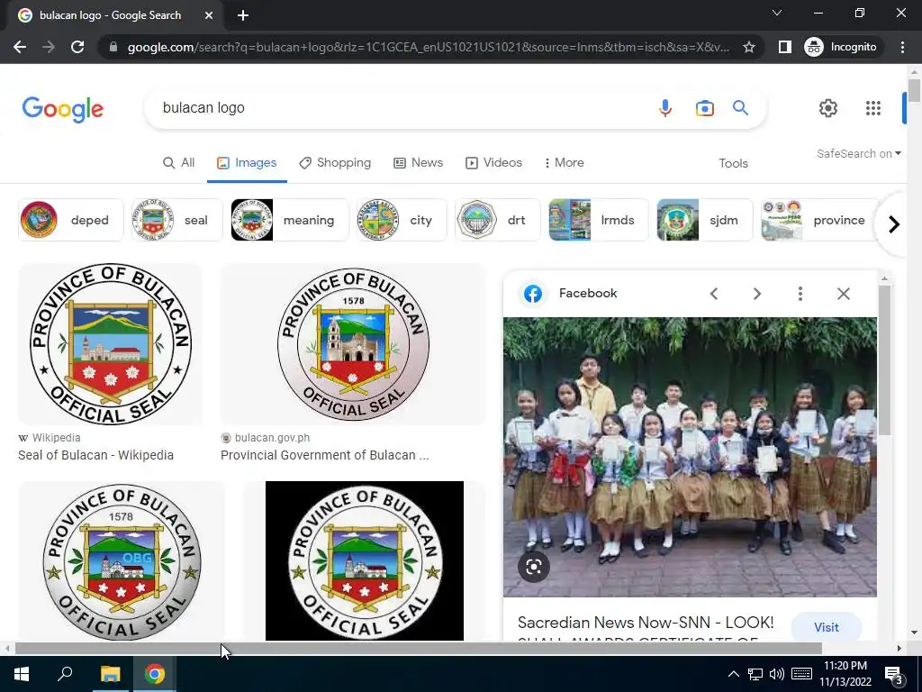Toggle the Chrome side panel icon
This screenshot has height=692, width=922.
point(784,47)
